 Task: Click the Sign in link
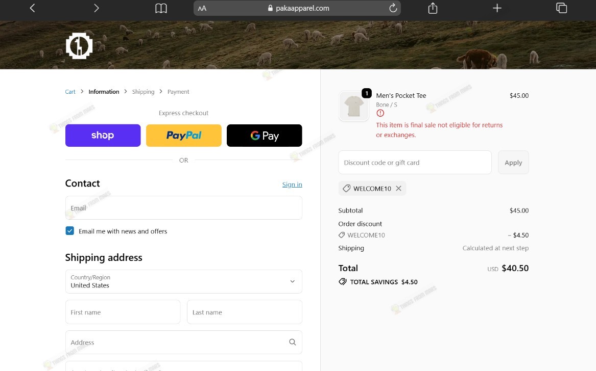pyautogui.click(x=292, y=184)
